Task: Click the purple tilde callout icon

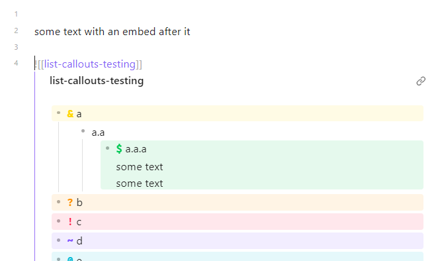Action: (70, 240)
